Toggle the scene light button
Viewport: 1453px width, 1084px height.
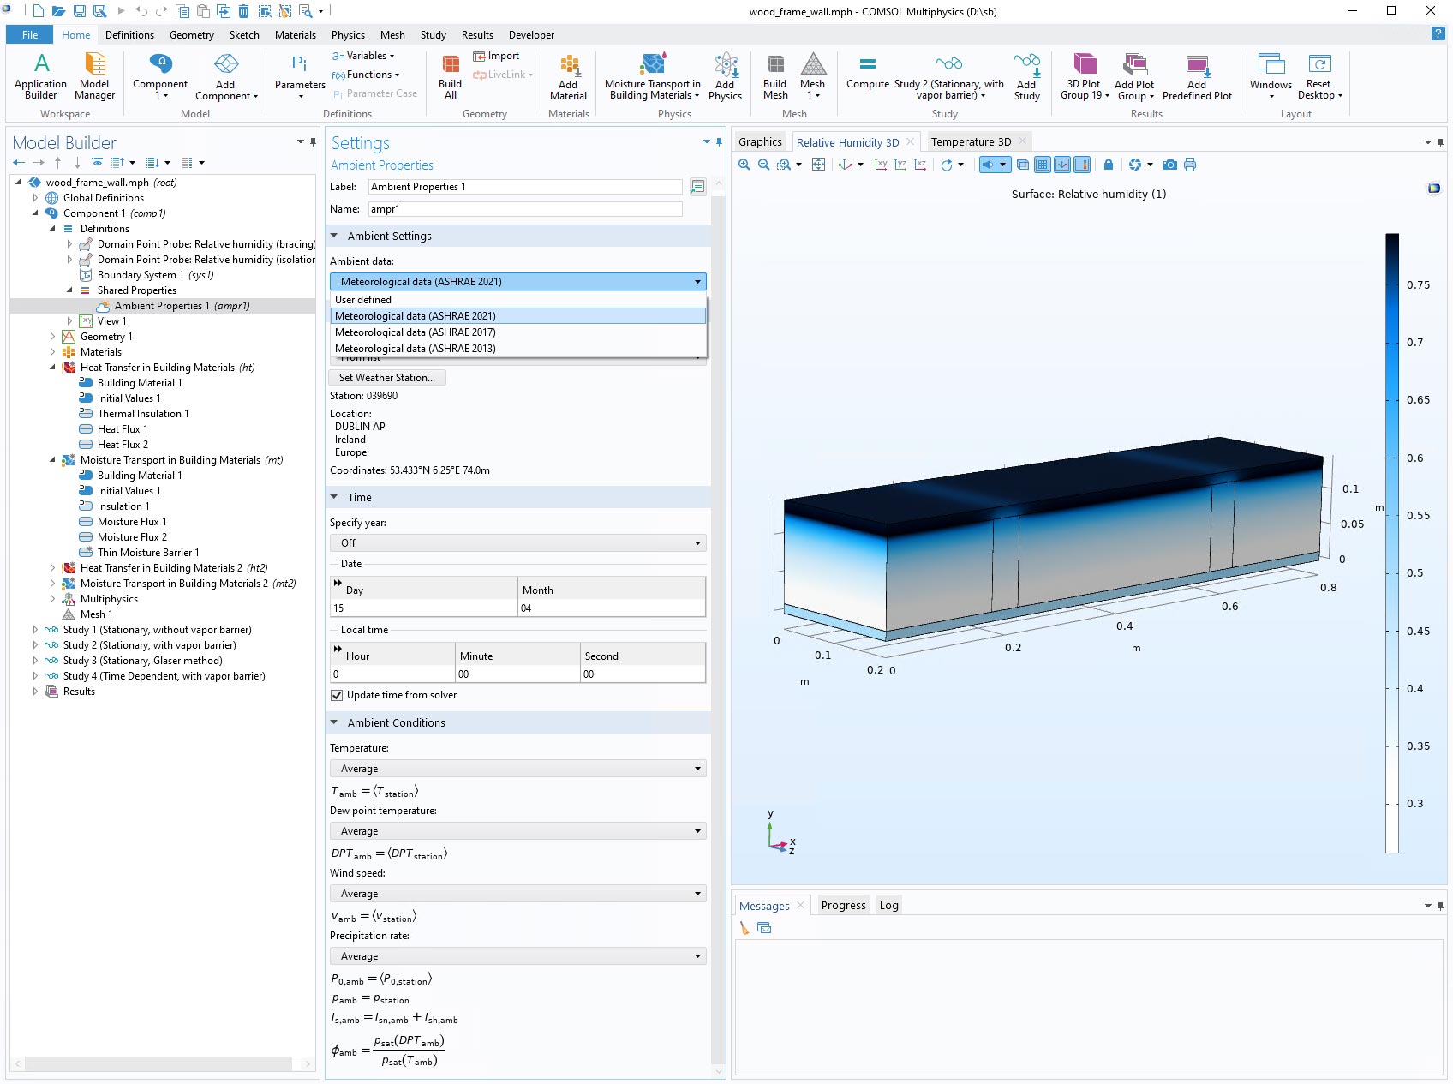click(989, 165)
